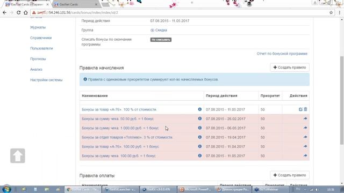The image size is (344, 193).
Task: Click the page vertical scrollbar
Action: tap(342, 101)
